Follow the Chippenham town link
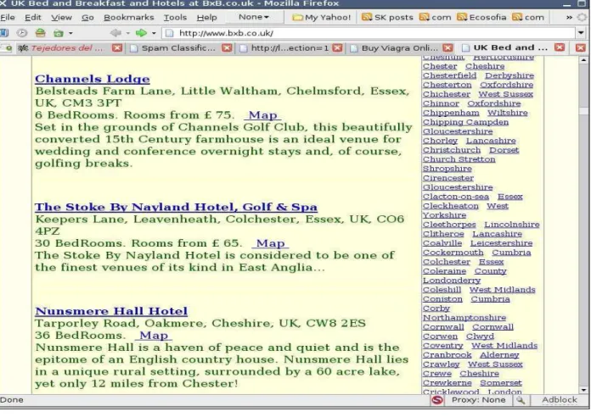591x417 pixels. 451,113
